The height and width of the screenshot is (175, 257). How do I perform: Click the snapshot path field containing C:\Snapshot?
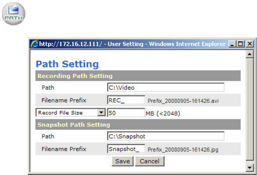click(x=166, y=136)
